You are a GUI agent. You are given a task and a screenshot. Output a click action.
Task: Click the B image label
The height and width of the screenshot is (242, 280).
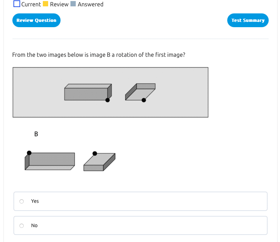pyautogui.click(x=36, y=134)
